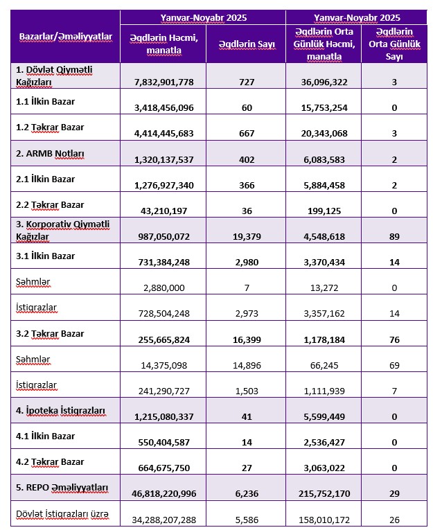This screenshot has width=433, height=530.
Task: Click the 215,752,170 daily volume cell
Action: pyautogui.click(x=323, y=493)
